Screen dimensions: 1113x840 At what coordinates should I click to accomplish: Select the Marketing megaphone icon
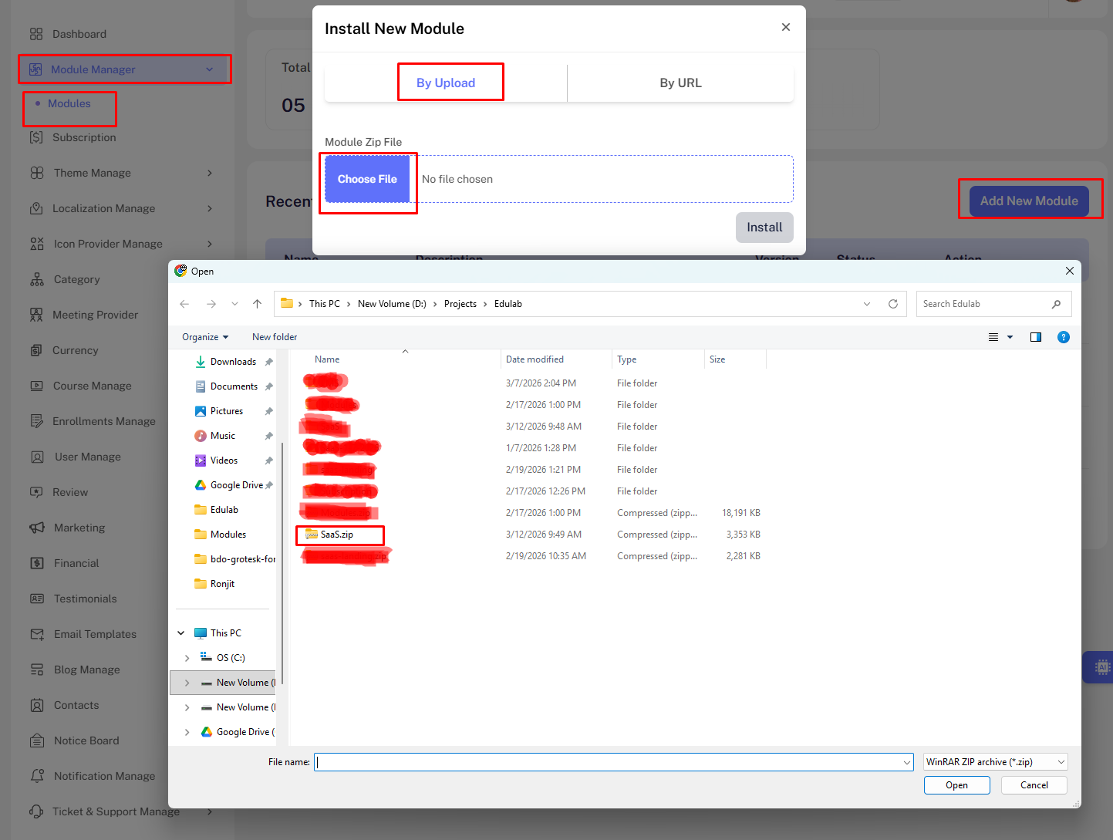pyautogui.click(x=37, y=528)
